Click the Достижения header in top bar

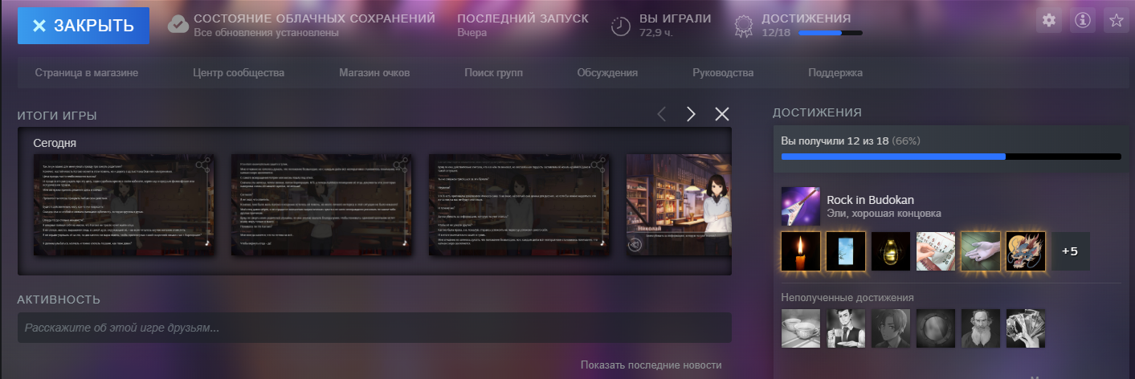pyautogui.click(x=806, y=18)
